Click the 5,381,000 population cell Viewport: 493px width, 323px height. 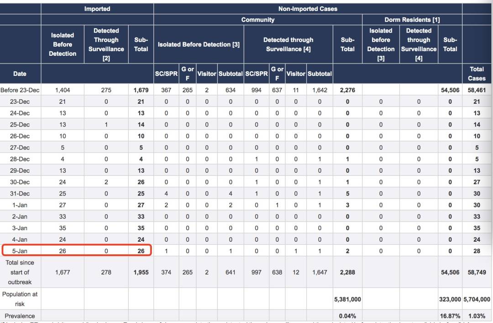point(347,299)
